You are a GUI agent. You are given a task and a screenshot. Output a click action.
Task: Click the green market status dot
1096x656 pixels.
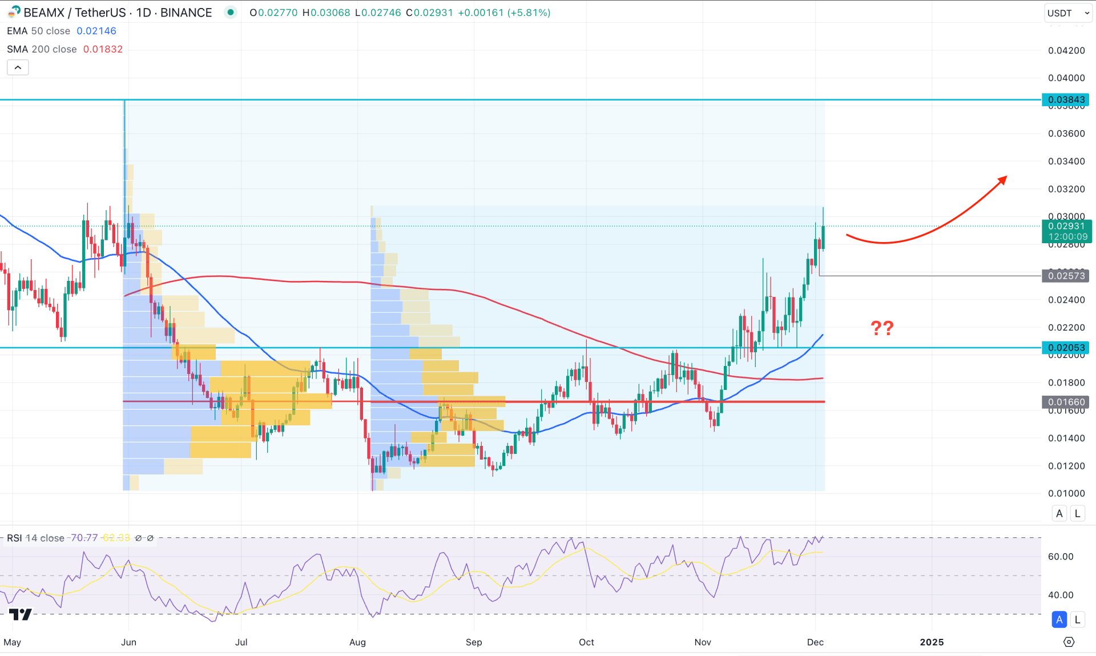coord(230,12)
